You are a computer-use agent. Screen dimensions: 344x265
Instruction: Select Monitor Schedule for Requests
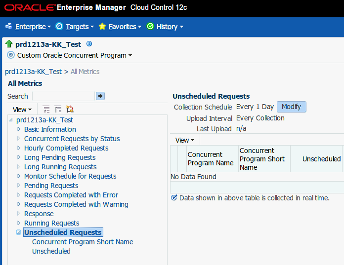point(70,176)
